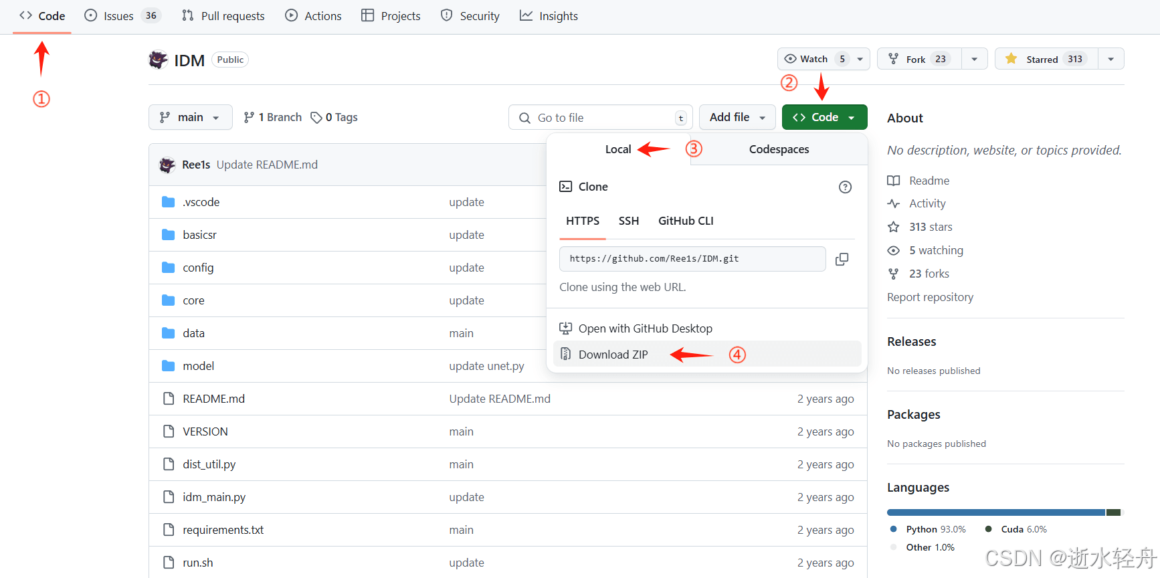Select the GitHub CLI clone option
Screen dimensions: 1160x578
pyautogui.click(x=686, y=221)
